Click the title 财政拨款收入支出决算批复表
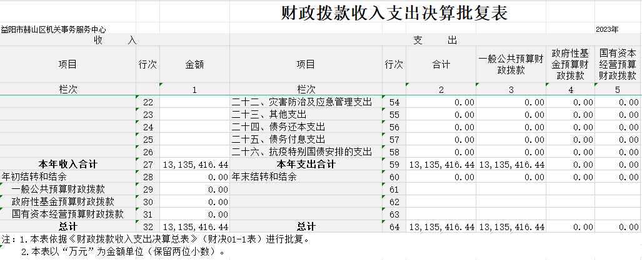The image size is (642, 260). point(394,12)
